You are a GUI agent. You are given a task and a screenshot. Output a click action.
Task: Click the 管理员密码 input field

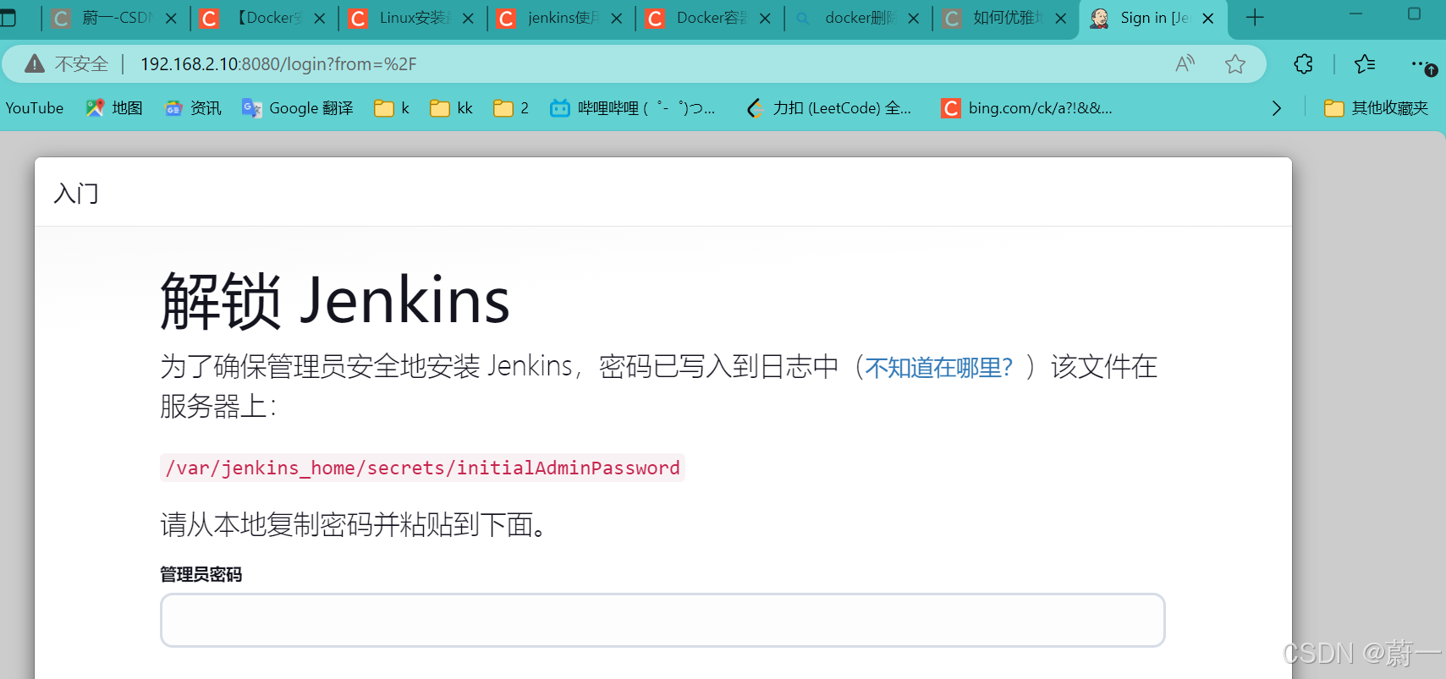663,620
